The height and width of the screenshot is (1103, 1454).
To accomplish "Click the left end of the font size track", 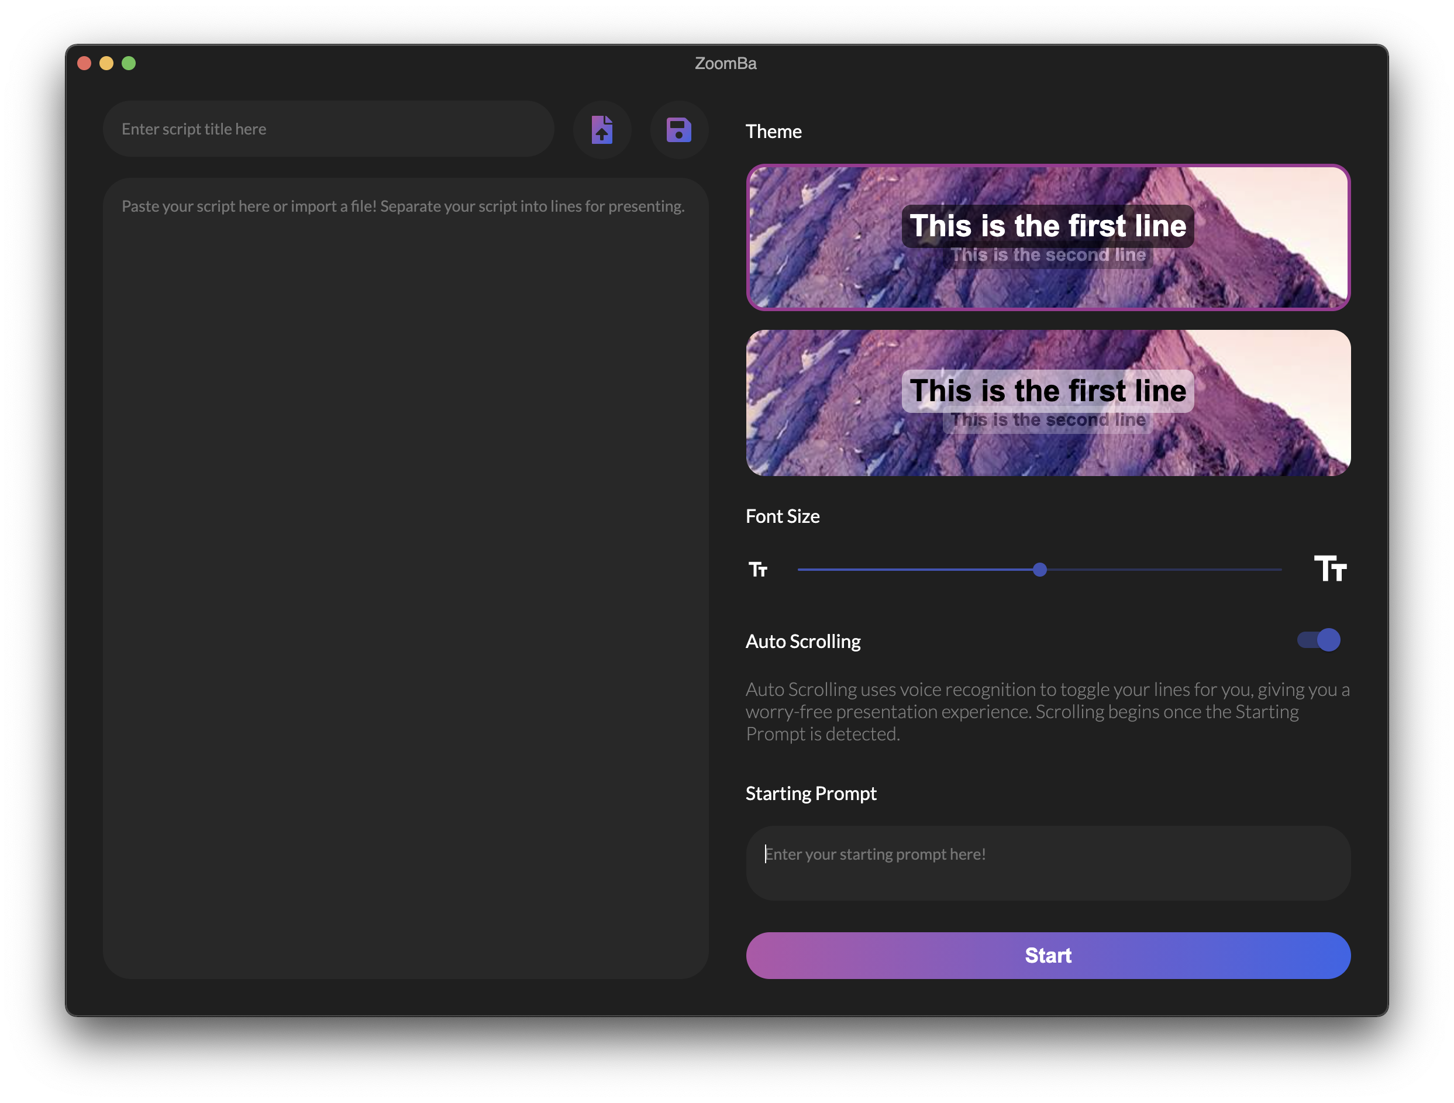I will (802, 570).
